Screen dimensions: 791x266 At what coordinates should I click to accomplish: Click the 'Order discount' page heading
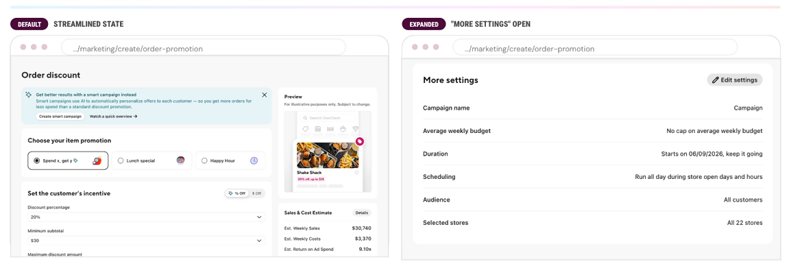coord(51,75)
